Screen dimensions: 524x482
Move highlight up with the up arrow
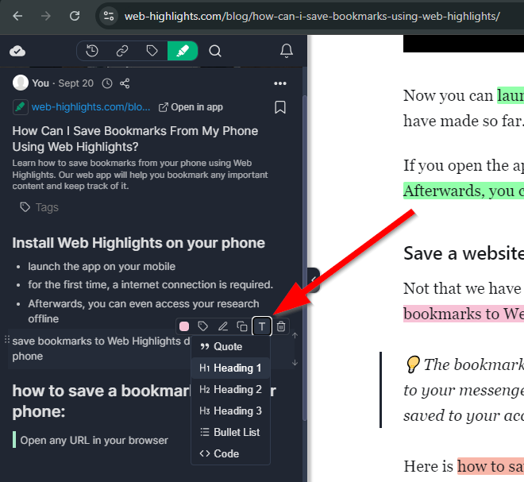(295, 335)
